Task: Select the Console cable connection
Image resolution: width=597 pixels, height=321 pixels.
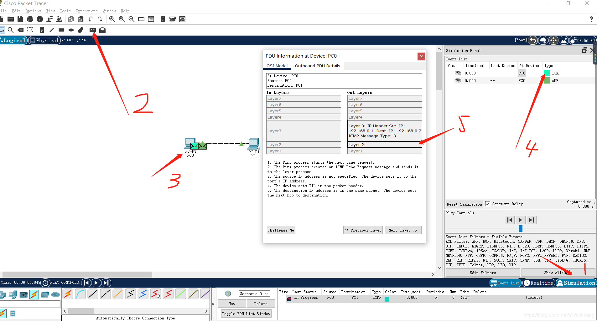Action: pyautogui.click(x=80, y=294)
